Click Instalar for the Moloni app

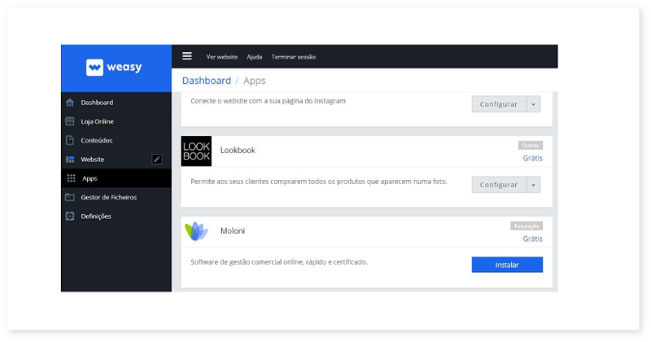pyautogui.click(x=507, y=265)
